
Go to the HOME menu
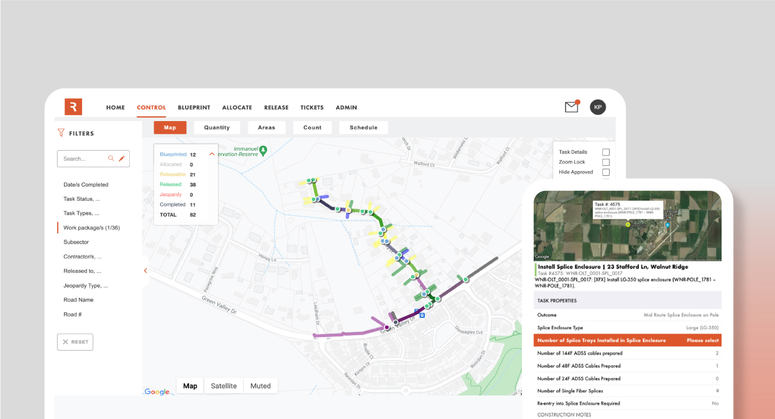[116, 108]
